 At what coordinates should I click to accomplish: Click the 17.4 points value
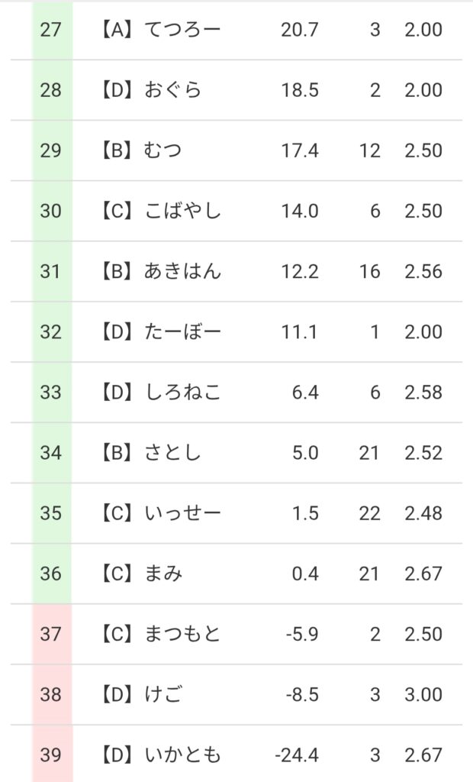(x=300, y=151)
